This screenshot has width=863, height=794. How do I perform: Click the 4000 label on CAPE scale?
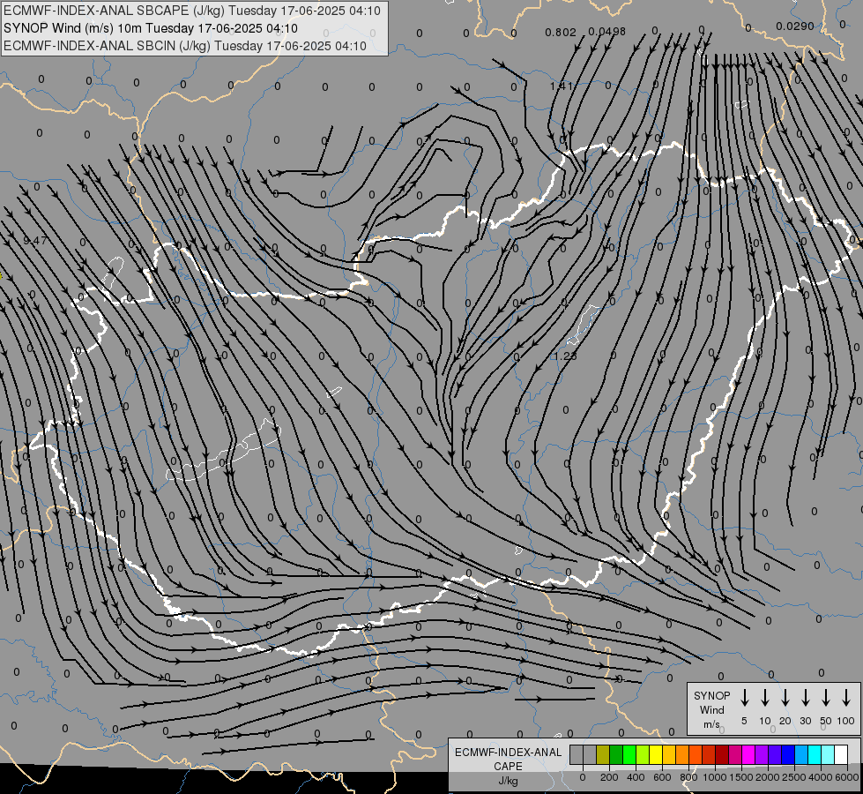click(x=821, y=777)
